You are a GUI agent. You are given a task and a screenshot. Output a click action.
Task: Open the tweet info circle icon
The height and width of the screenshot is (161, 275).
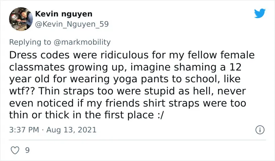pyautogui.click(x=260, y=130)
